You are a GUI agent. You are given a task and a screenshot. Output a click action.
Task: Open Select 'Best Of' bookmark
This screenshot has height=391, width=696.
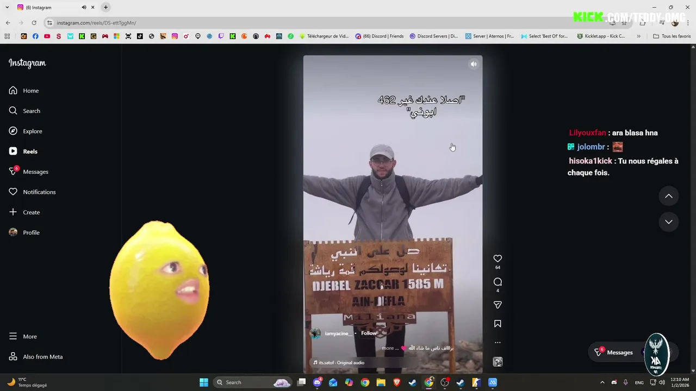click(x=544, y=36)
